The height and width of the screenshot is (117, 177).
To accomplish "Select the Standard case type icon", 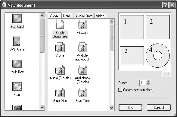I will (x=17, y=18).
